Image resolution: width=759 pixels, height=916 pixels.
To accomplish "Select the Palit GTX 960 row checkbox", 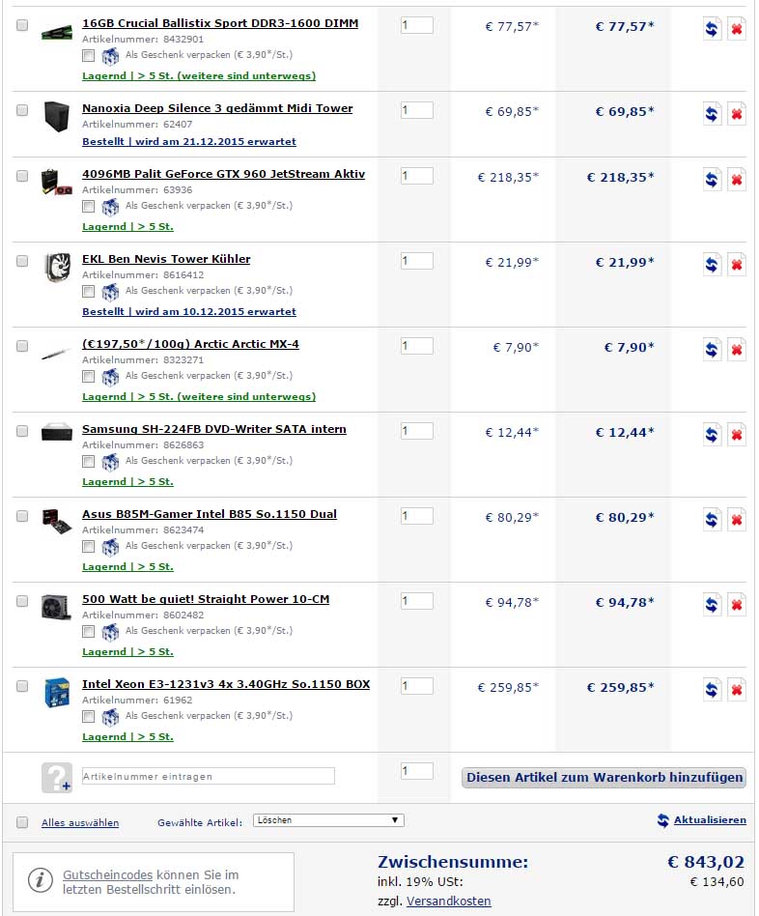I will click(22, 176).
